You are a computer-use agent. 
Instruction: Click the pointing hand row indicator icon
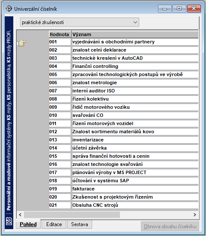click(x=21, y=43)
